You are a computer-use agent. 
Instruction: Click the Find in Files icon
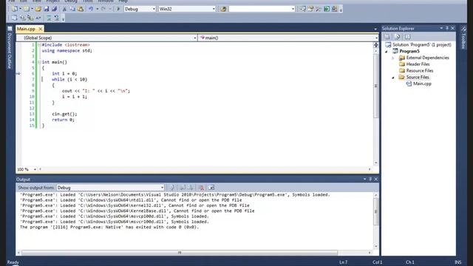pyautogui.click(x=223, y=9)
